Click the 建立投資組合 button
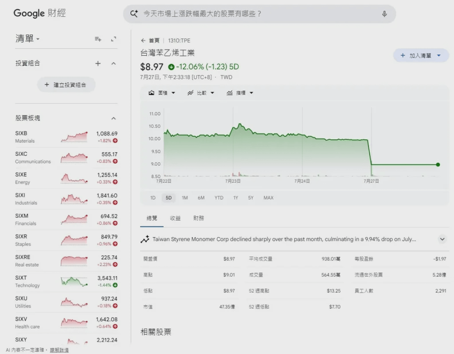454x354 pixels. (66, 85)
